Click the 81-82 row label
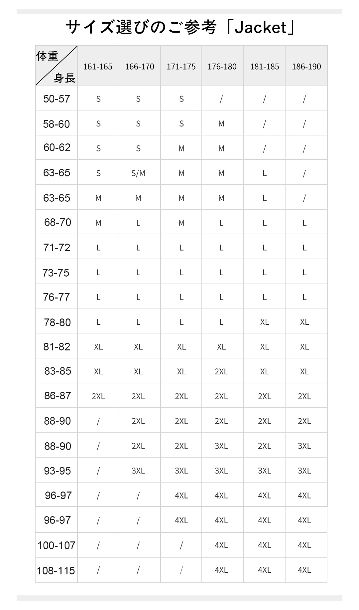 tap(57, 347)
